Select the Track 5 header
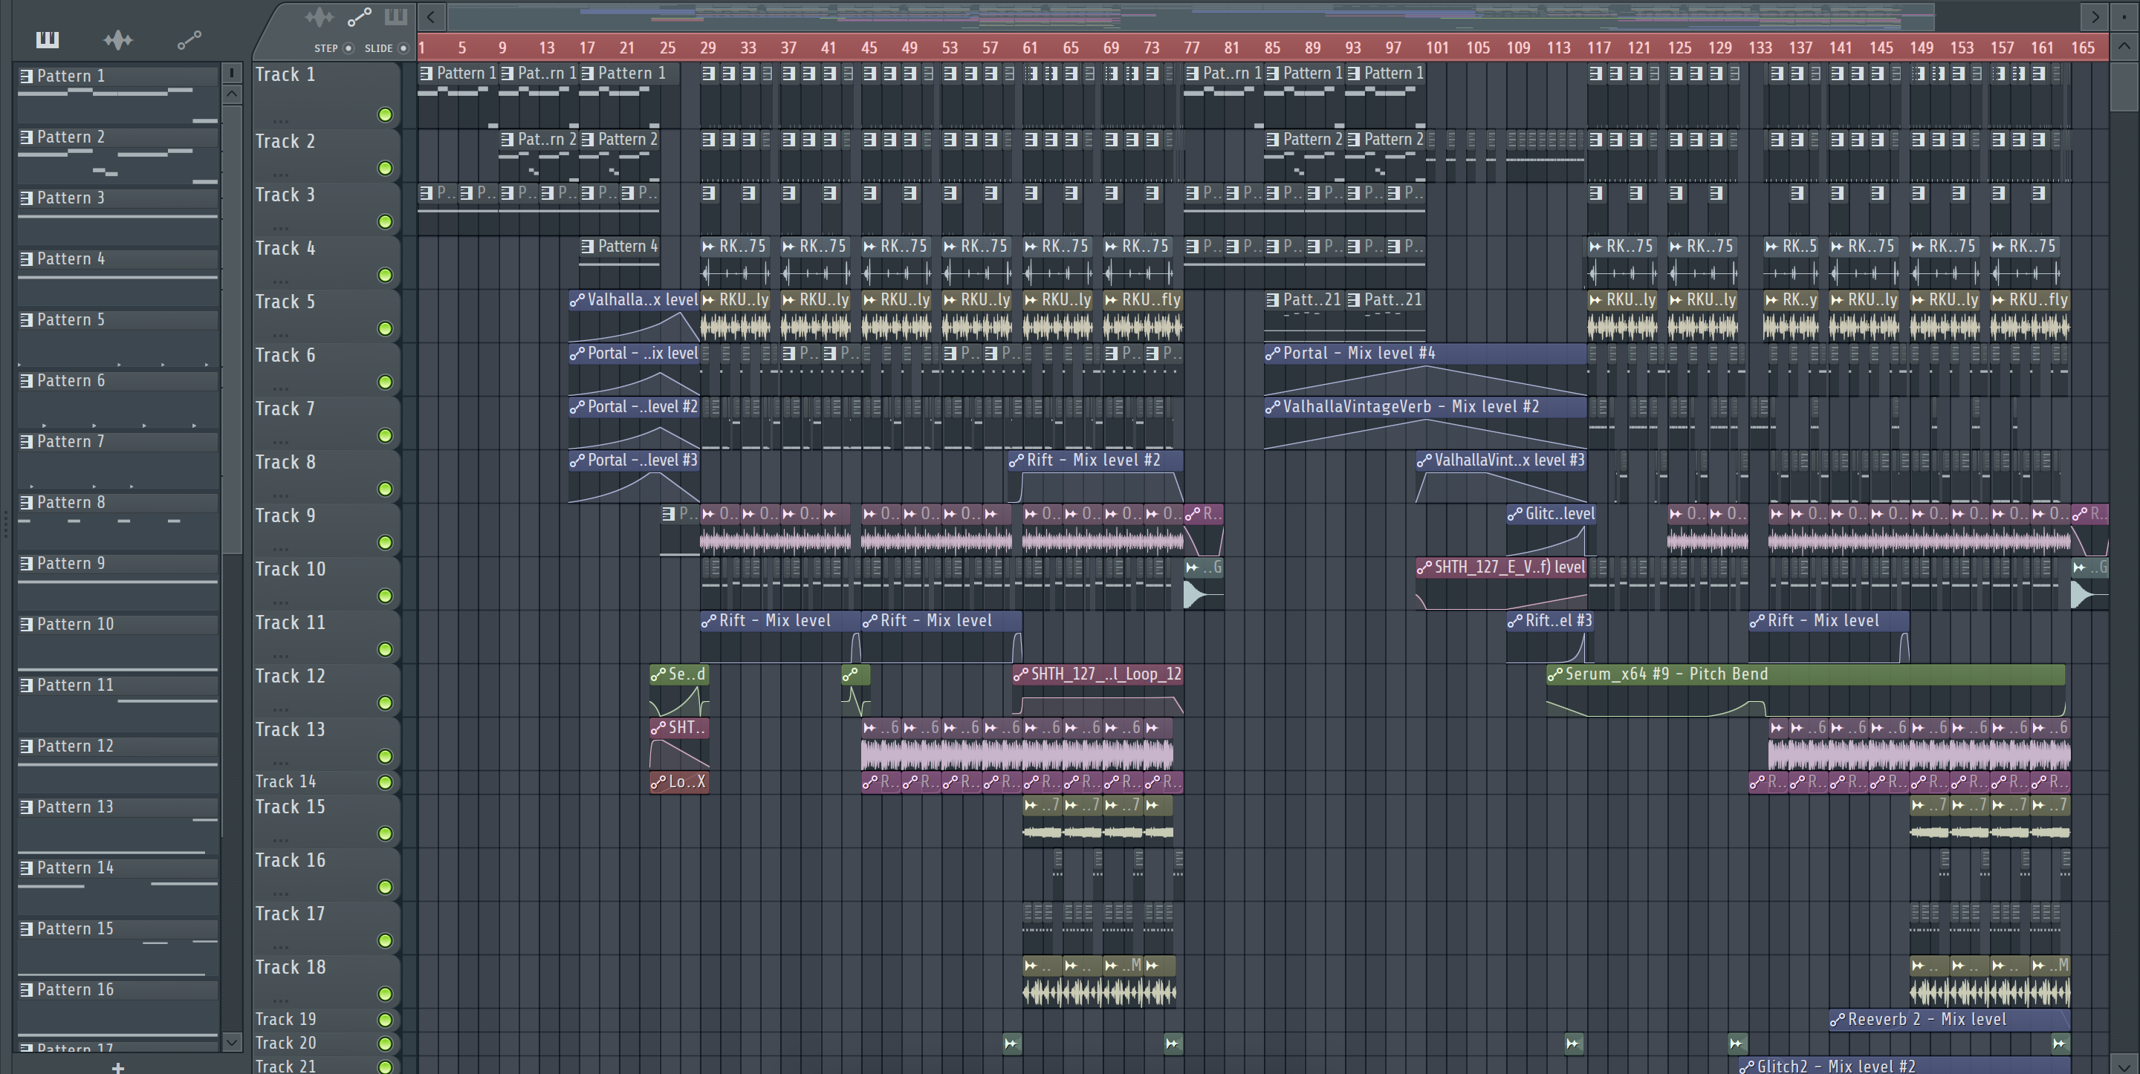 (325, 316)
